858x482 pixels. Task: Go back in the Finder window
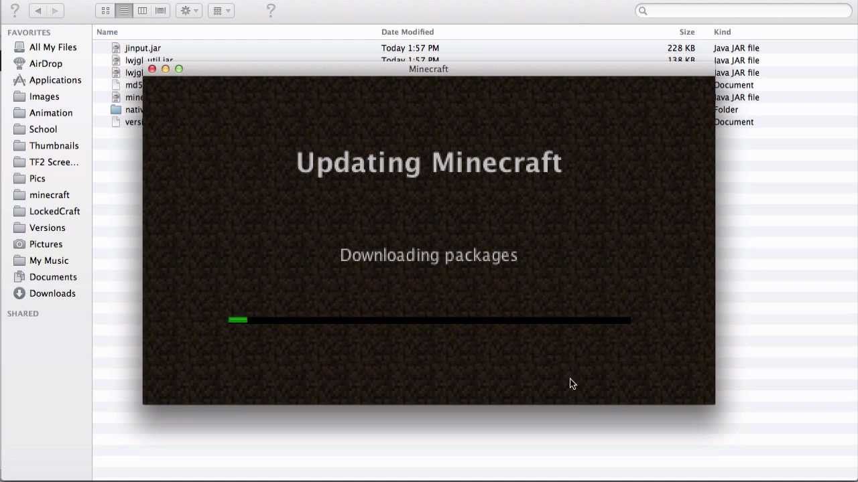click(38, 11)
